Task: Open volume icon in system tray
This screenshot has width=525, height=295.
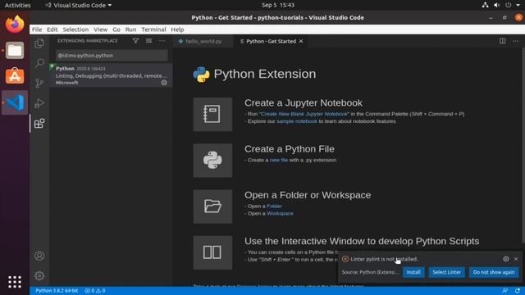Action: click(x=496, y=5)
